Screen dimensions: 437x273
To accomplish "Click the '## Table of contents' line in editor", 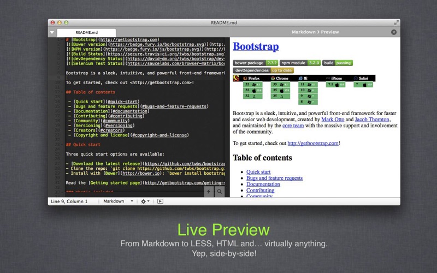I will pyautogui.click(x=90, y=92).
